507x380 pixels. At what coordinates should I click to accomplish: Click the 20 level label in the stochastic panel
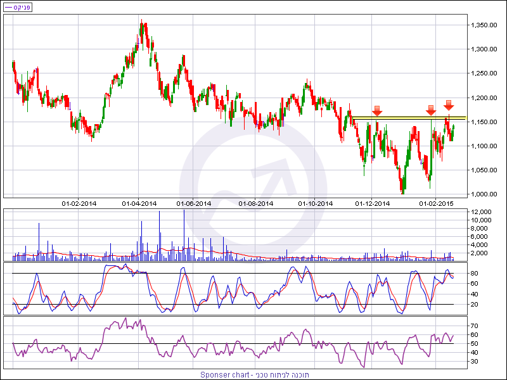click(x=474, y=305)
